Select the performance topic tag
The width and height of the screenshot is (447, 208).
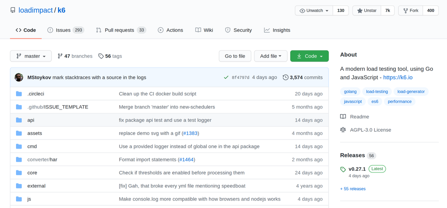[400, 102]
